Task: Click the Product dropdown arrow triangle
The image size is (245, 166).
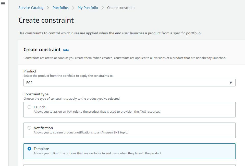Action: [x=230, y=83]
